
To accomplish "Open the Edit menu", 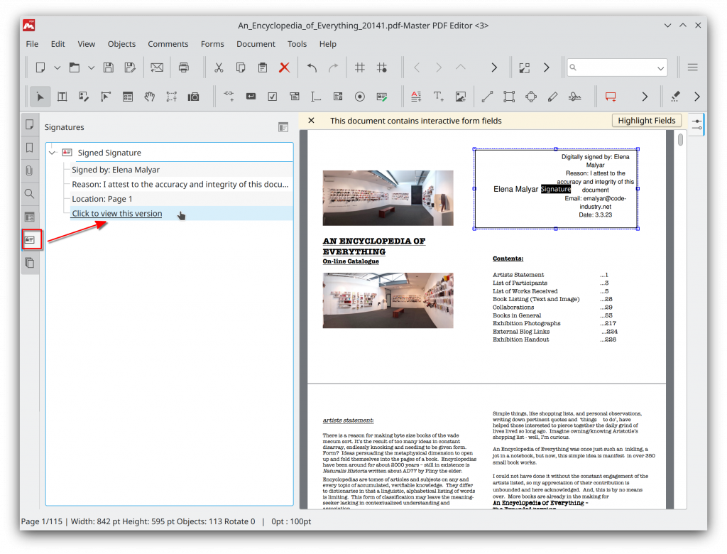I will click(58, 44).
